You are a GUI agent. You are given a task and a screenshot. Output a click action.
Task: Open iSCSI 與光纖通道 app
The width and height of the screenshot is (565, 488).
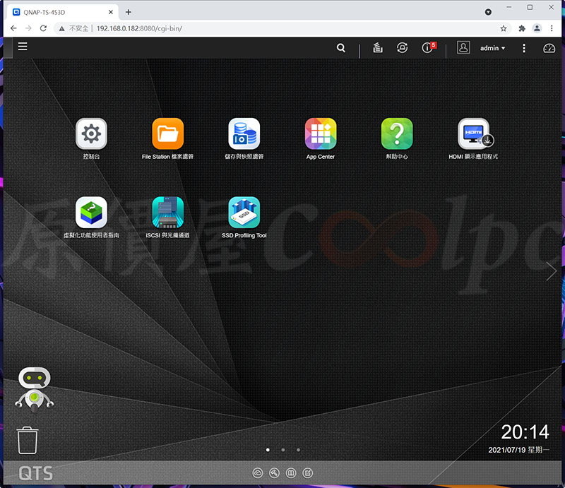click(x=167, y=213)
